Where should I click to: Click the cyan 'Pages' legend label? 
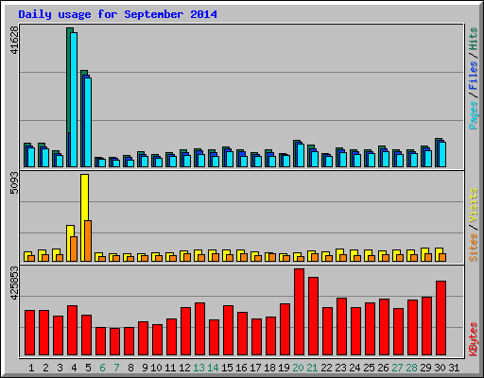tap(474, 115)
